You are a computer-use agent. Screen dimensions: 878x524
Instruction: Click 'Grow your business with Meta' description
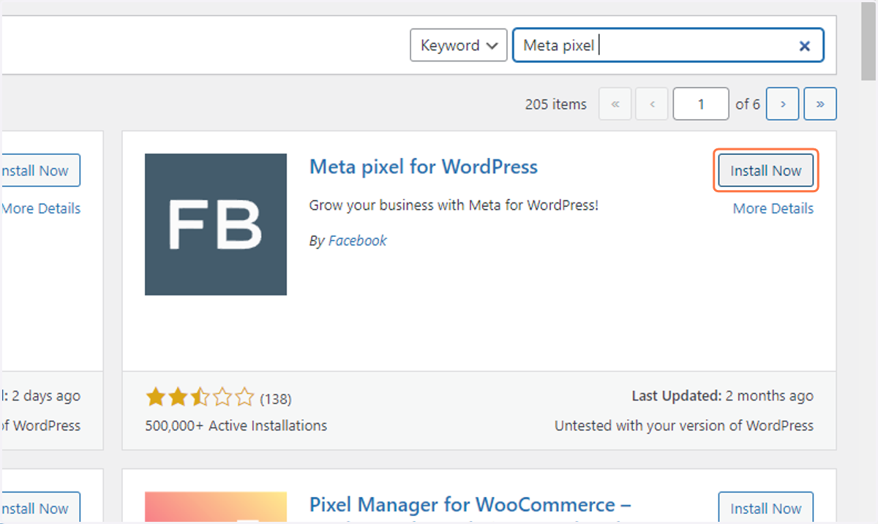click(x=454, y=205)
